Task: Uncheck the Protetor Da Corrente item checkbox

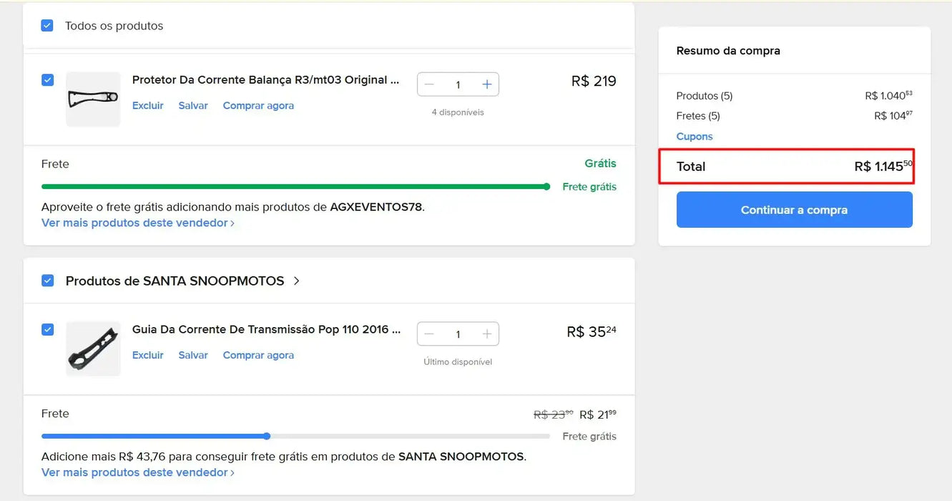Action: [47, 79]
